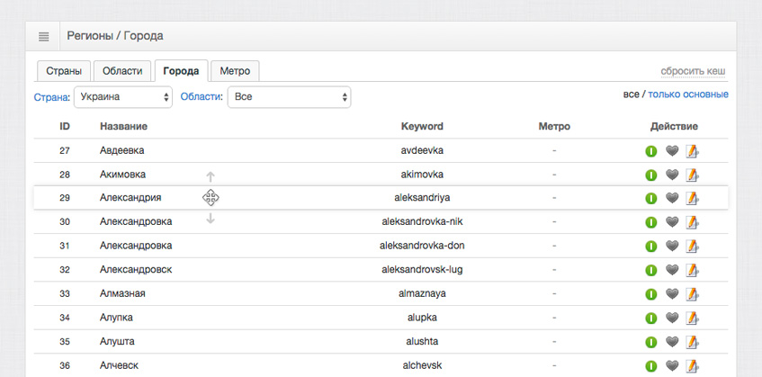Toggle status icon for aleksandrovka-don row

pos(650,247)
